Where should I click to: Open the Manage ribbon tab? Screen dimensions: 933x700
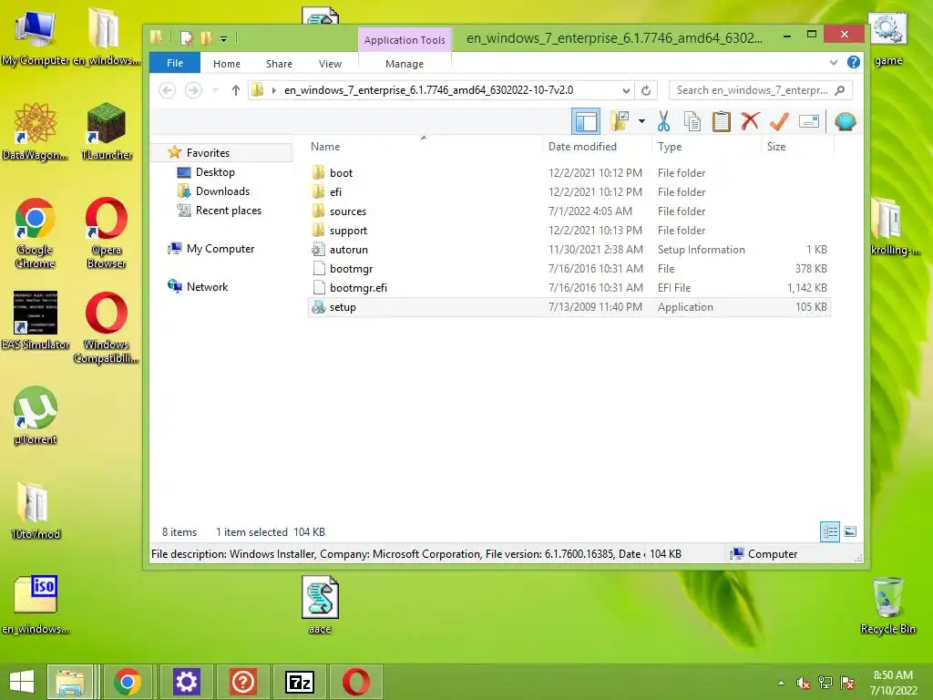405,64
